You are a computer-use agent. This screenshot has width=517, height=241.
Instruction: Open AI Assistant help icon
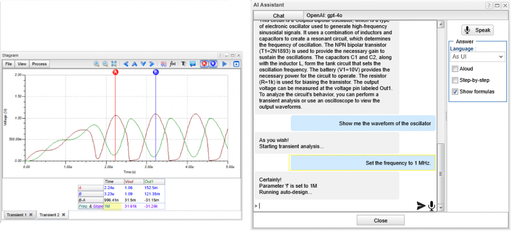tap(488, 5)
